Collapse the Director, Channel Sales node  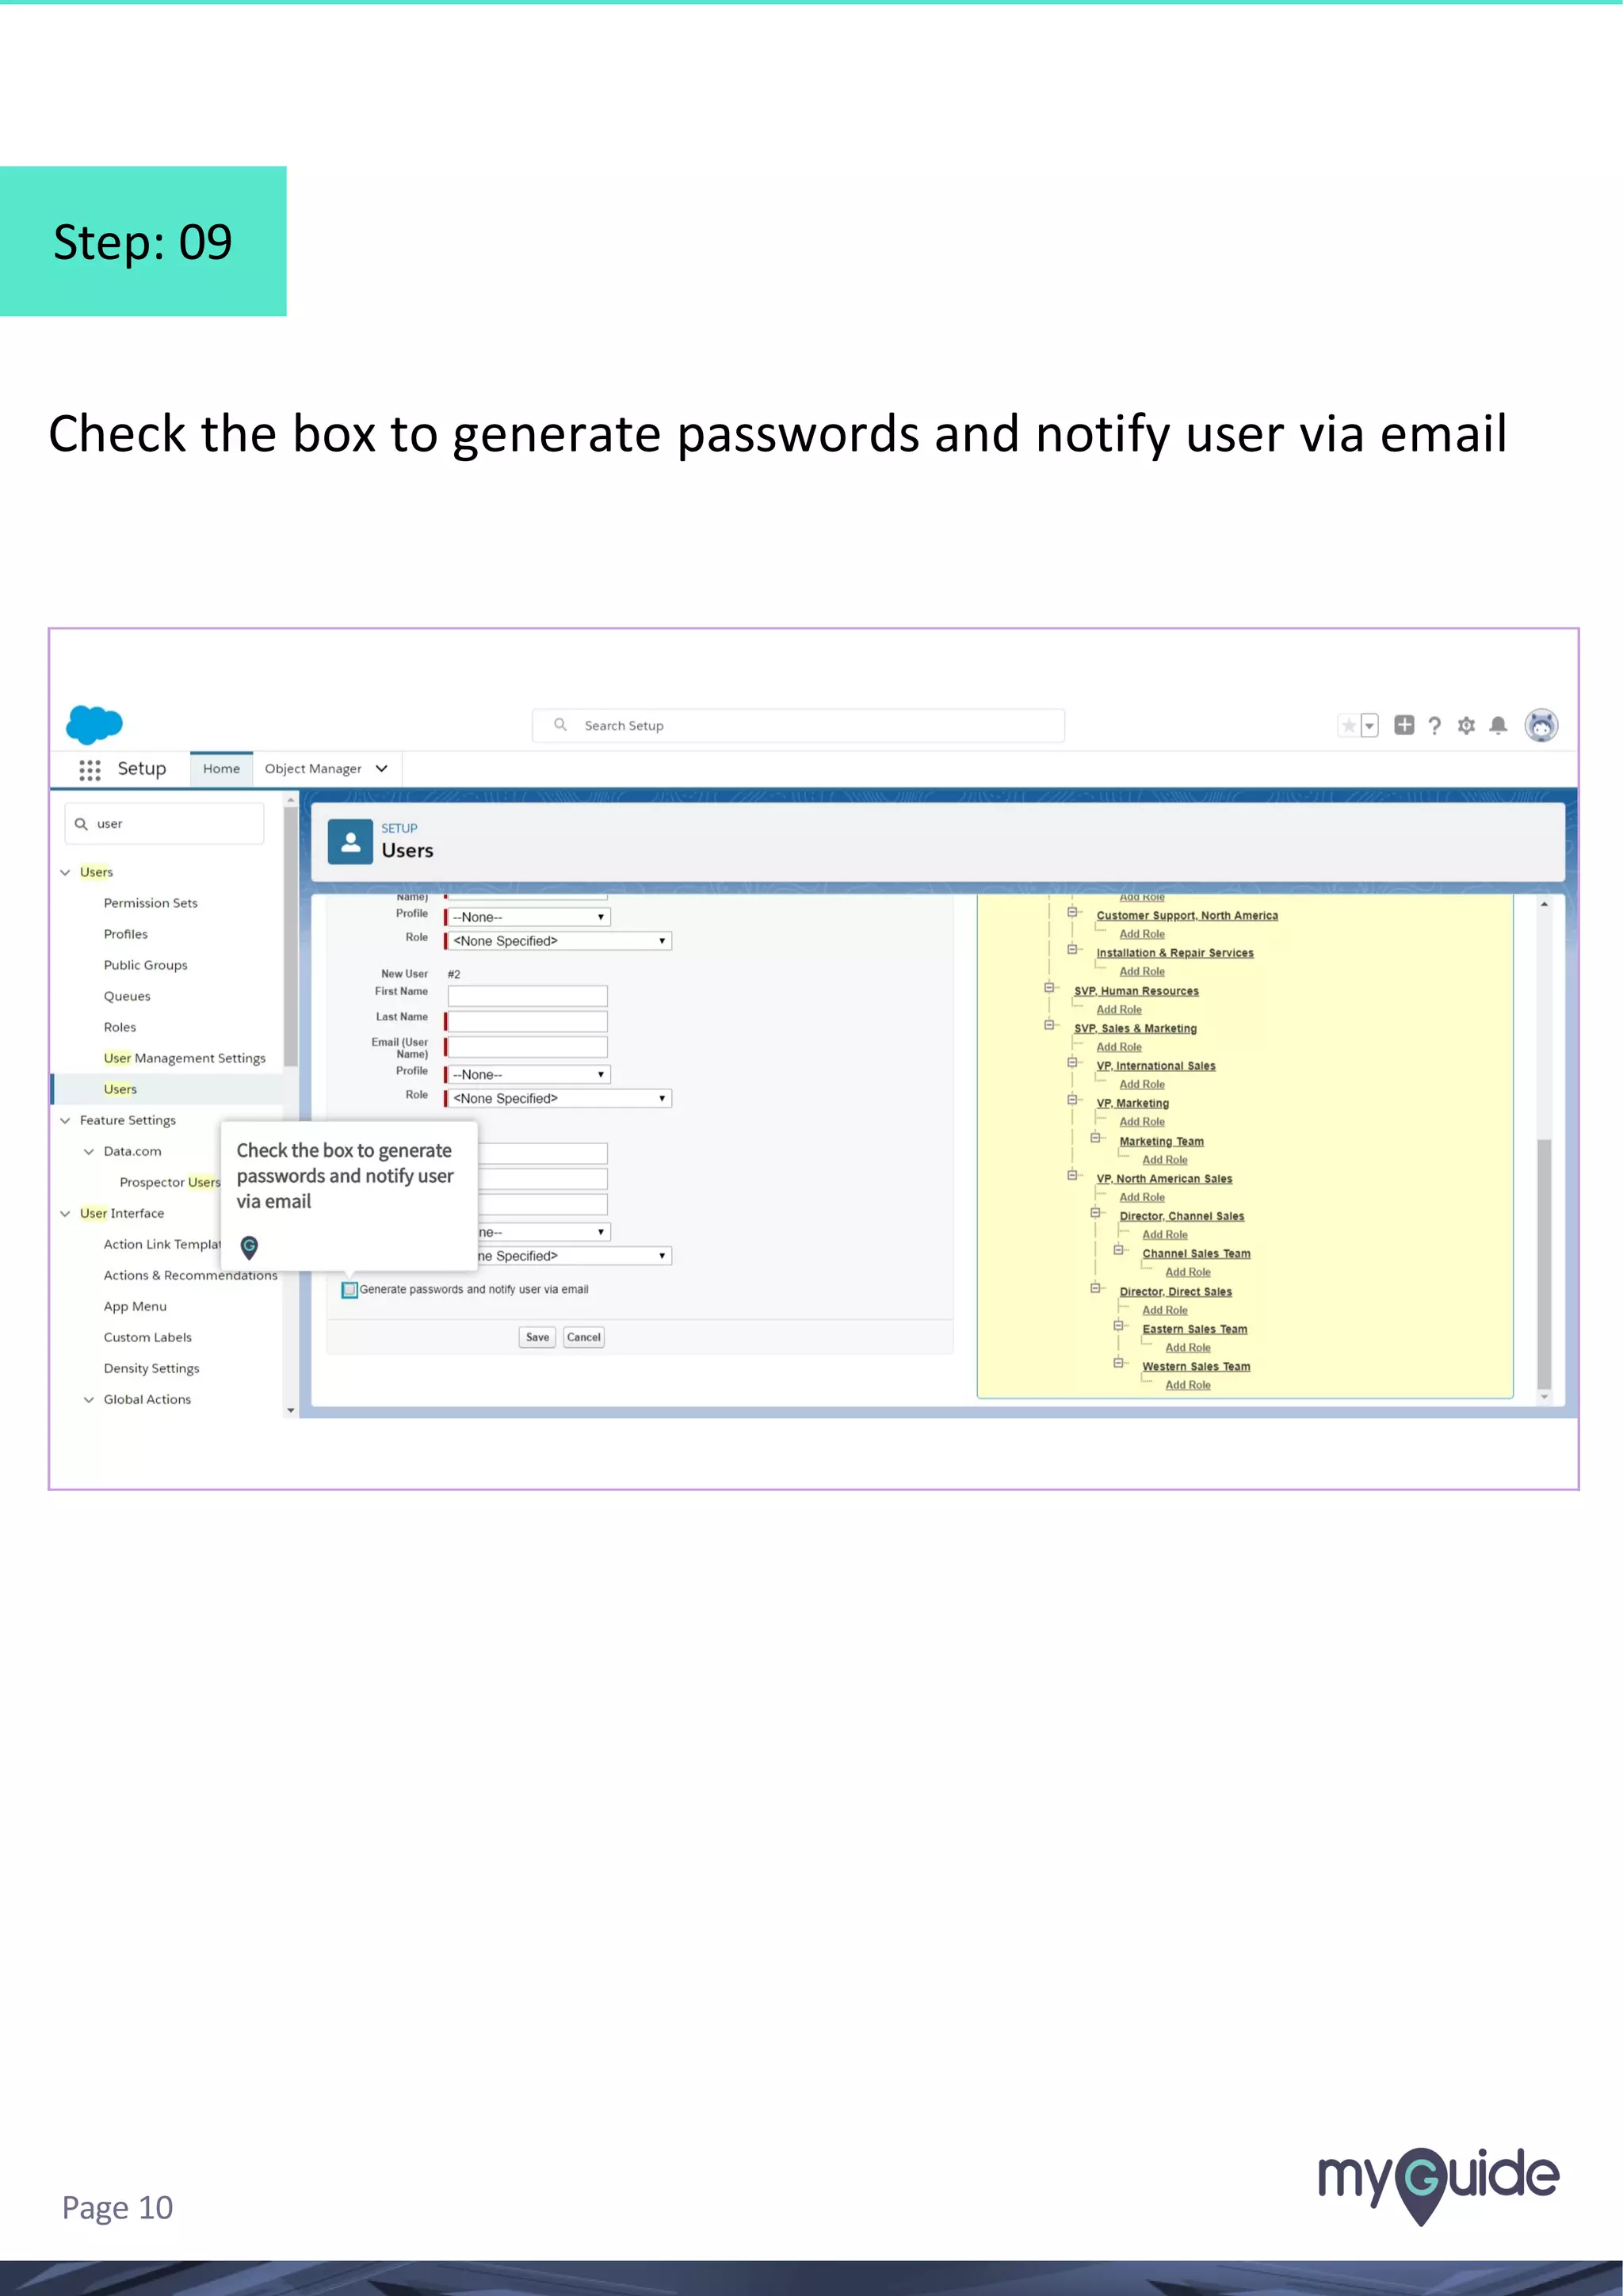[1096, 1213]
